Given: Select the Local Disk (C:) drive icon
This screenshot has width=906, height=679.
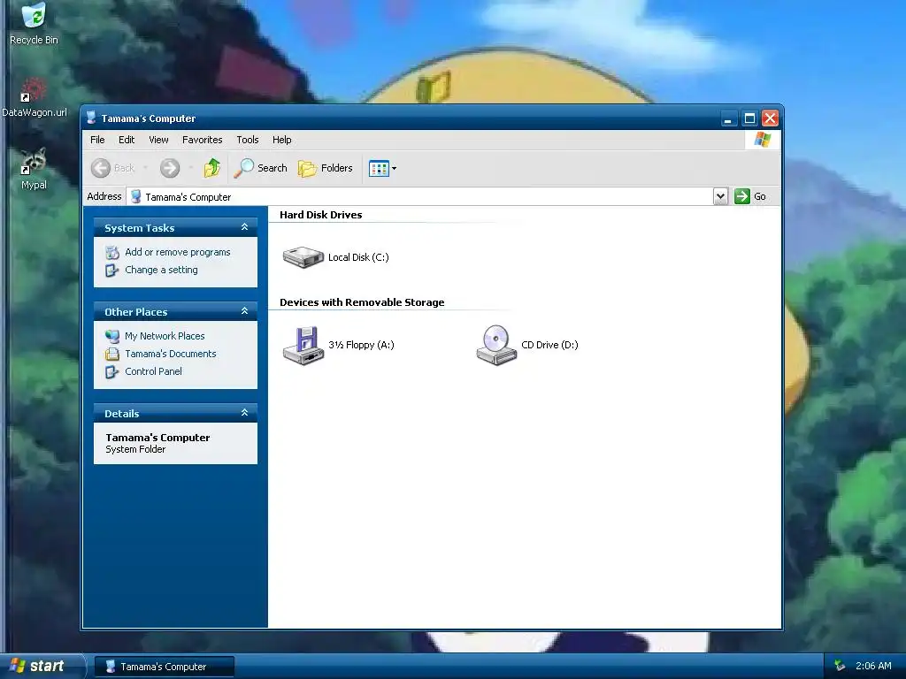Looking at the screenshot, I should click(x=303, y=257).
